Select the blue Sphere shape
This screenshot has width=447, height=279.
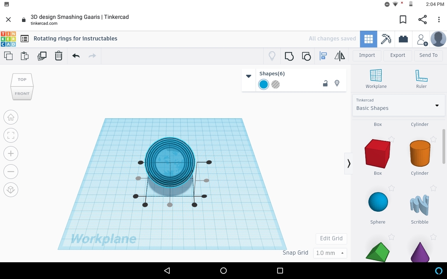coord(378,202)
